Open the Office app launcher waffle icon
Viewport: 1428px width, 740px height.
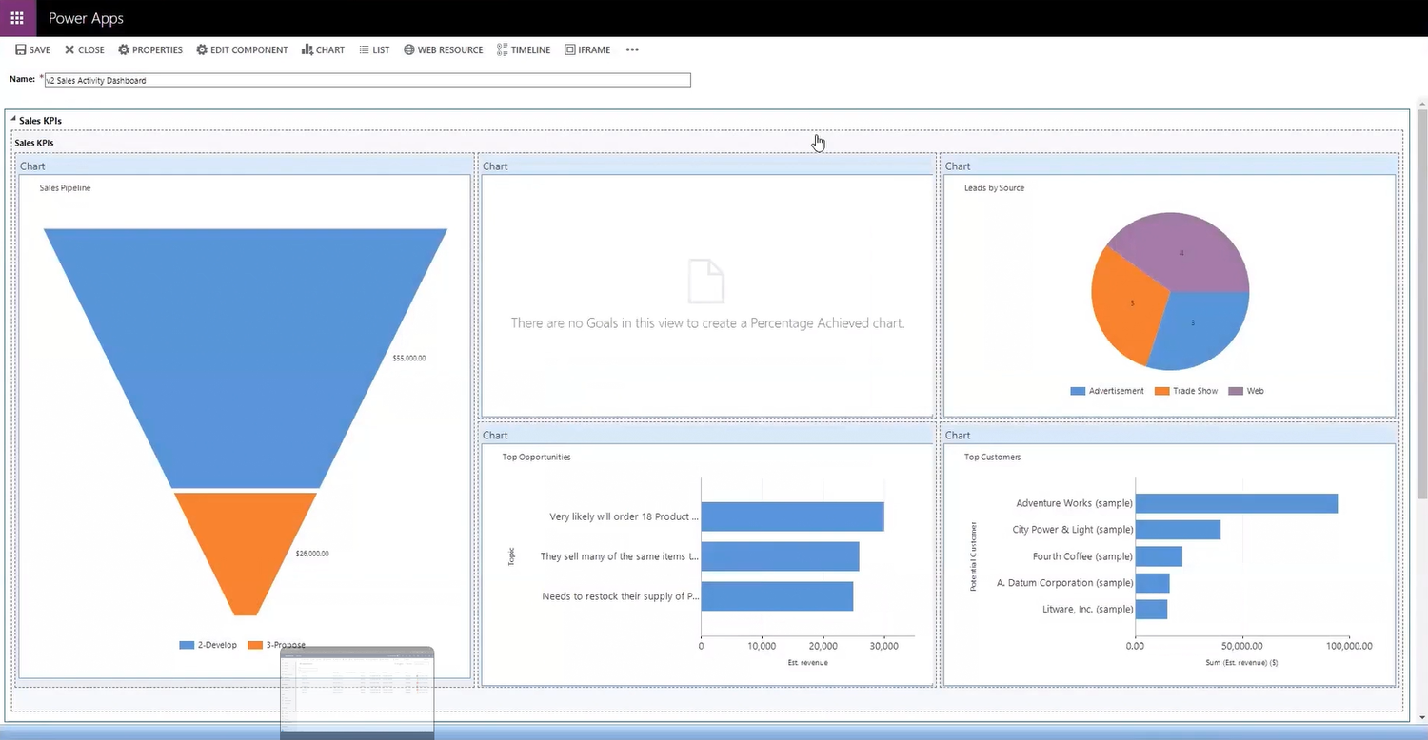coord(16,17)
